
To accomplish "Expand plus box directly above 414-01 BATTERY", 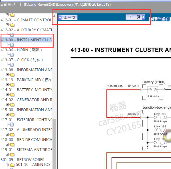I will (x=7, y=84).
